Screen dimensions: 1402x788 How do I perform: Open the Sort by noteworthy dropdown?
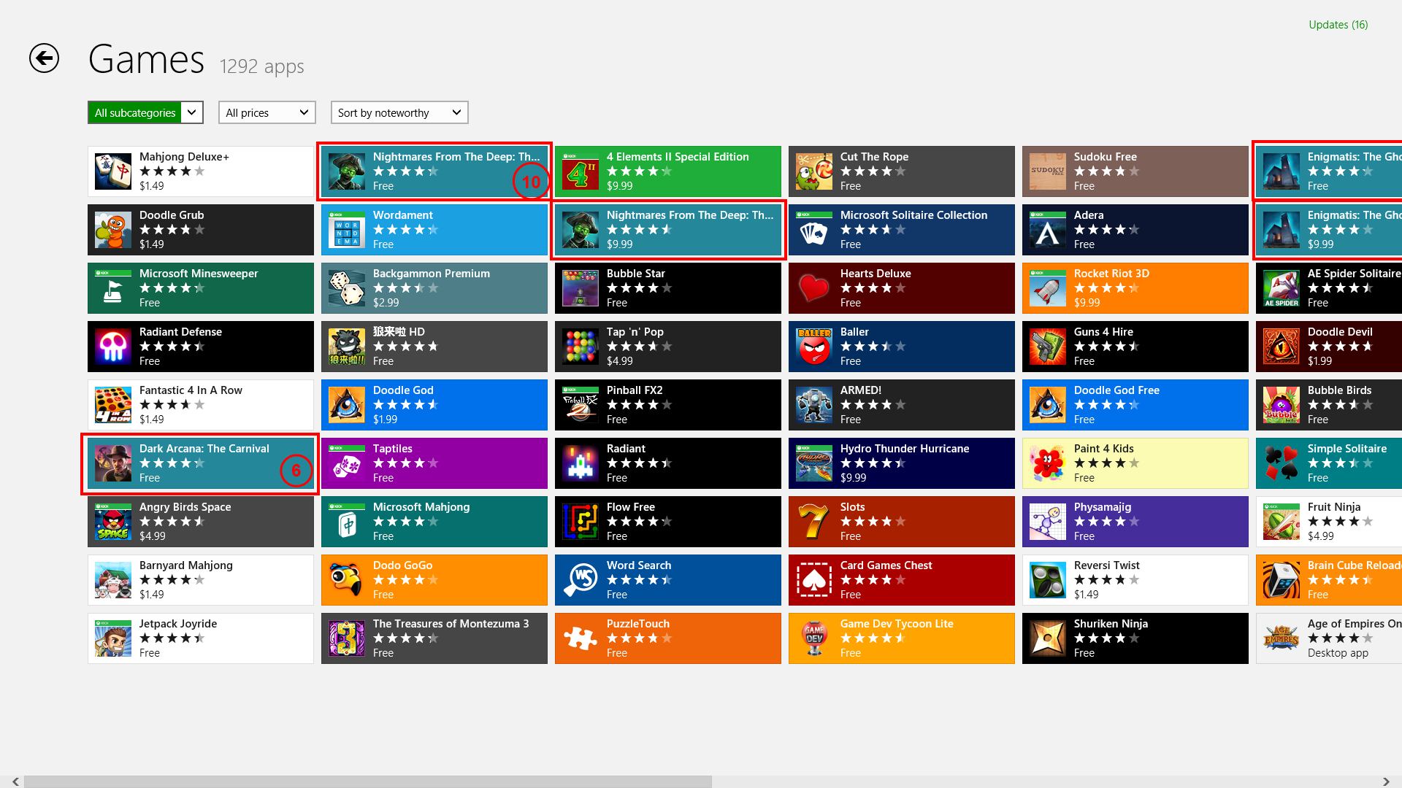point(399,112)
